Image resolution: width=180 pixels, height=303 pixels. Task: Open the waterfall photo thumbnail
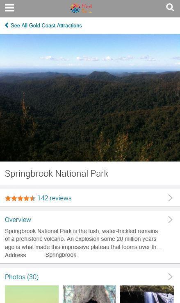[147, 294]
